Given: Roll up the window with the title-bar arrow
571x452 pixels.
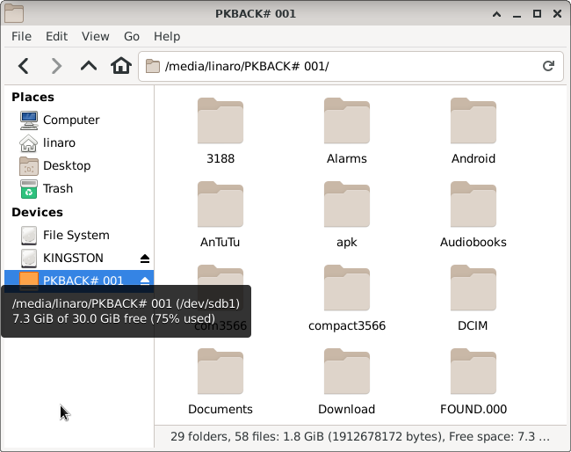Looking at the screenshot, I should [x=496, y=14].
